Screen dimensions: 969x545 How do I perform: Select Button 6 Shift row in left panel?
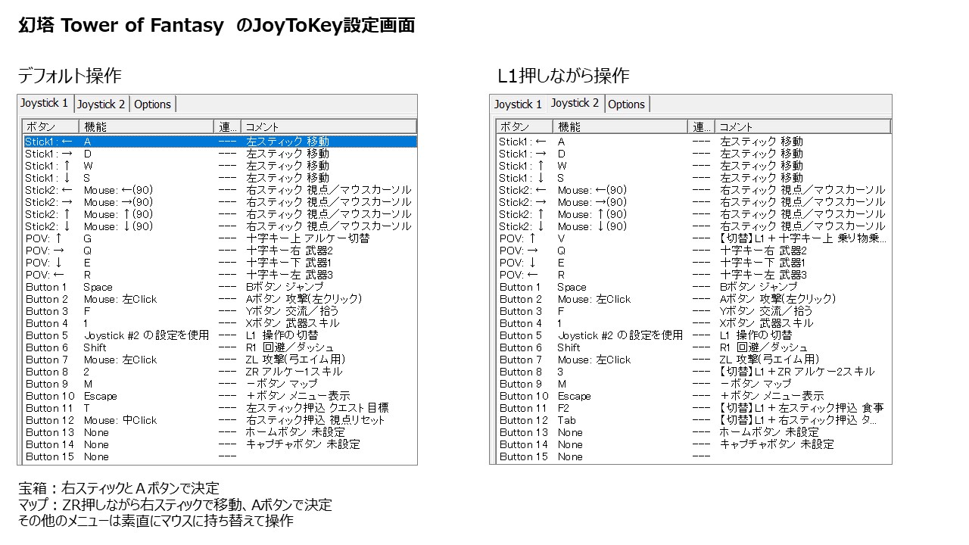220,347
